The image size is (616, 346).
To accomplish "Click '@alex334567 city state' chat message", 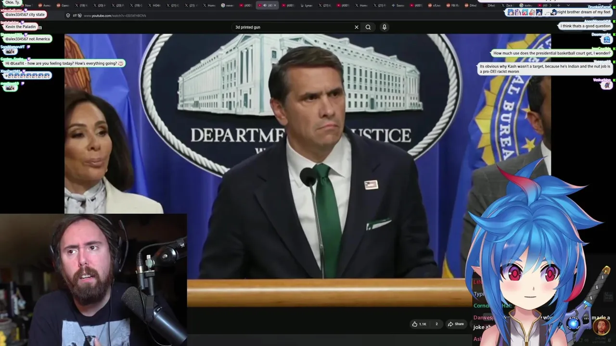I will pos(25,14).
